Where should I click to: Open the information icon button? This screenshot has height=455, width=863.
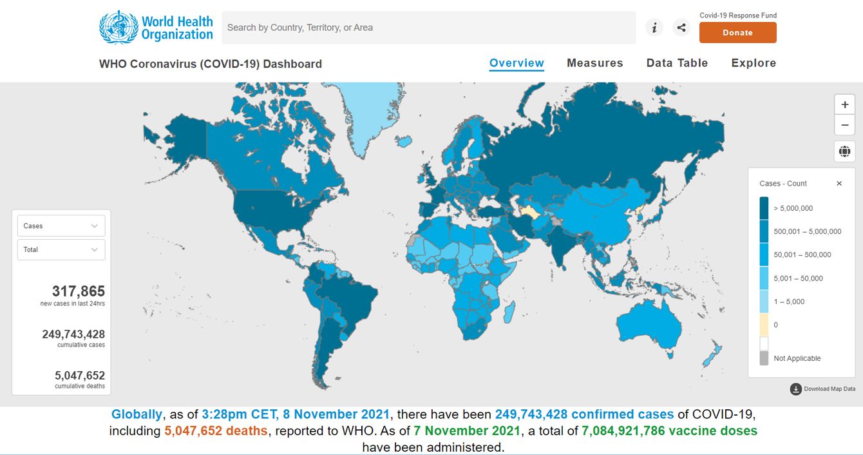pyautogui.click(x=654, y=28)
